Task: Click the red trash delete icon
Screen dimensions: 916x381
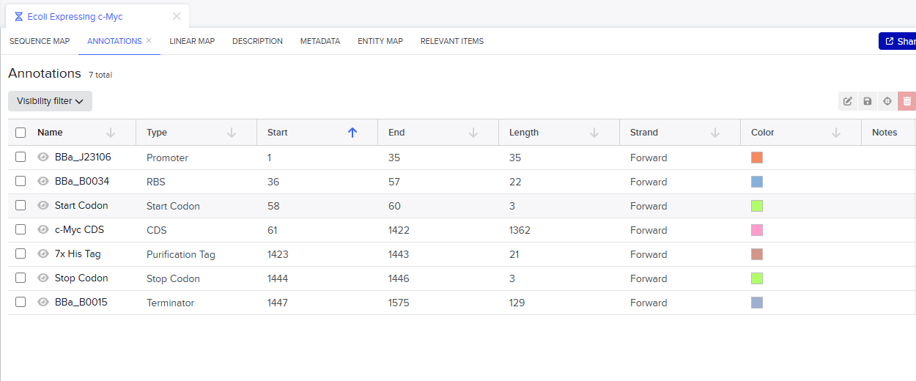Action: [906, 101]
